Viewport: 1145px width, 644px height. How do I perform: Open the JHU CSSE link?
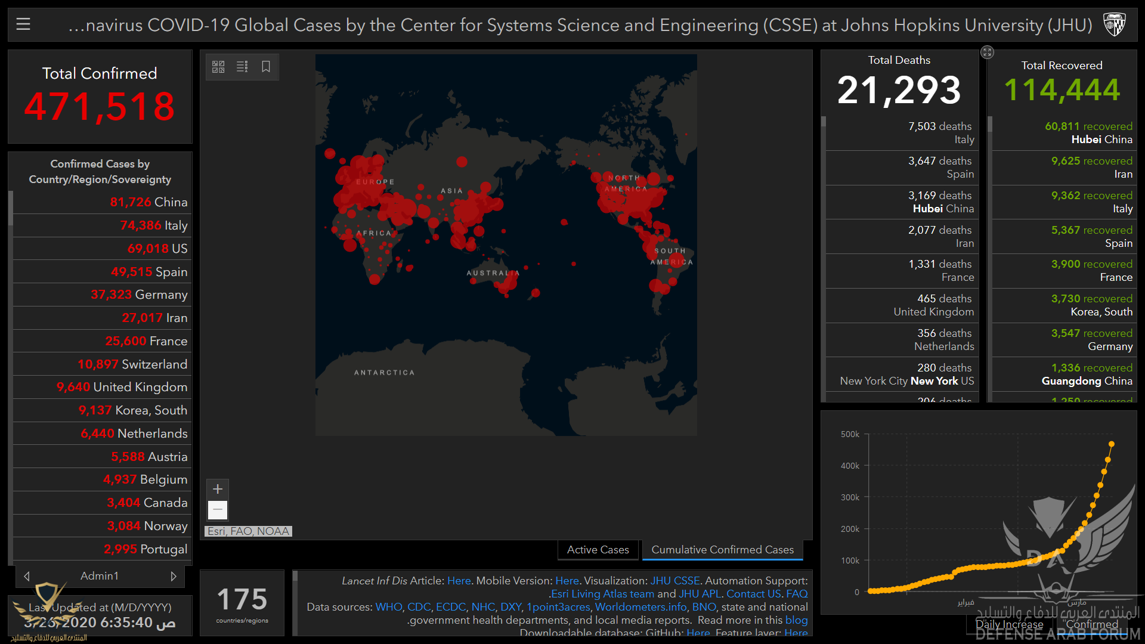point(674,581)
